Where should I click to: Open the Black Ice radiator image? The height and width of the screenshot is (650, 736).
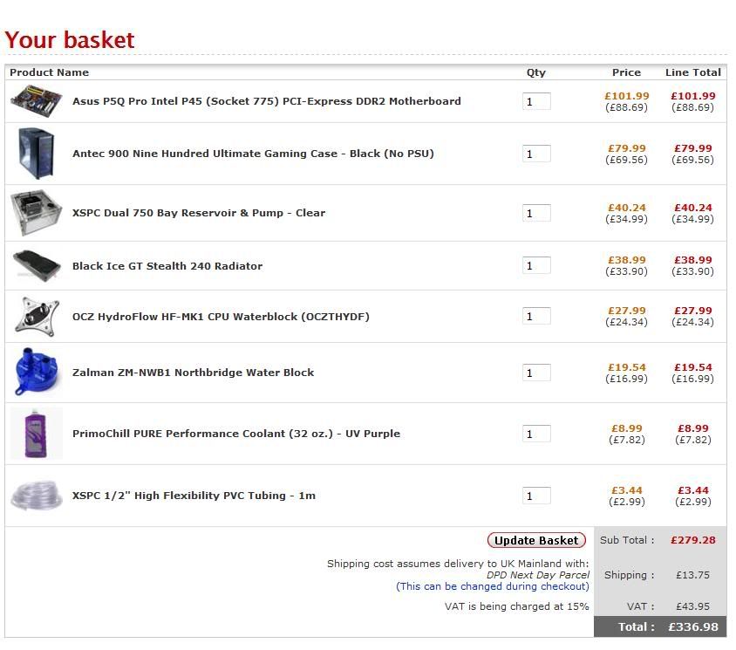(36, 266)
